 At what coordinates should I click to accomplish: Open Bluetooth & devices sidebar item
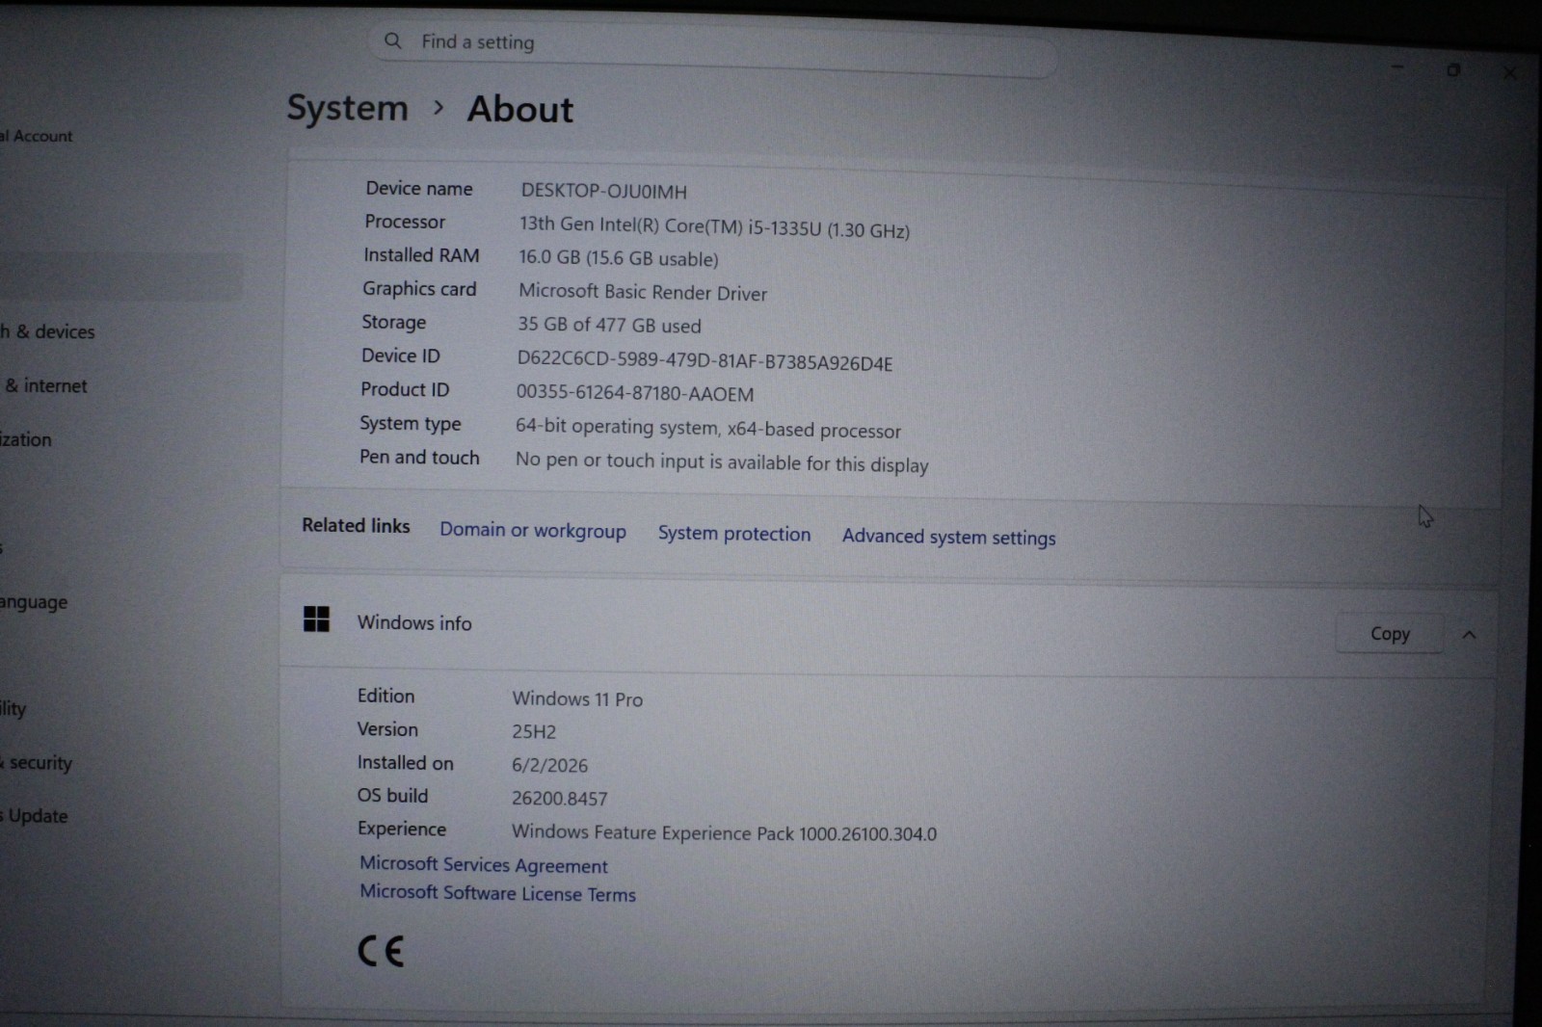coord(48,331)
